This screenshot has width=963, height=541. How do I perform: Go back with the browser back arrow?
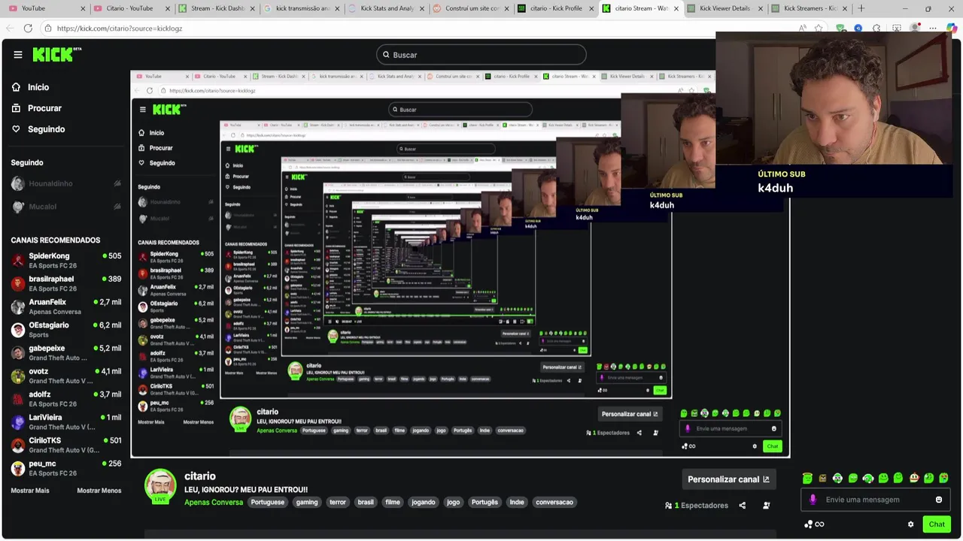(8, 28)
